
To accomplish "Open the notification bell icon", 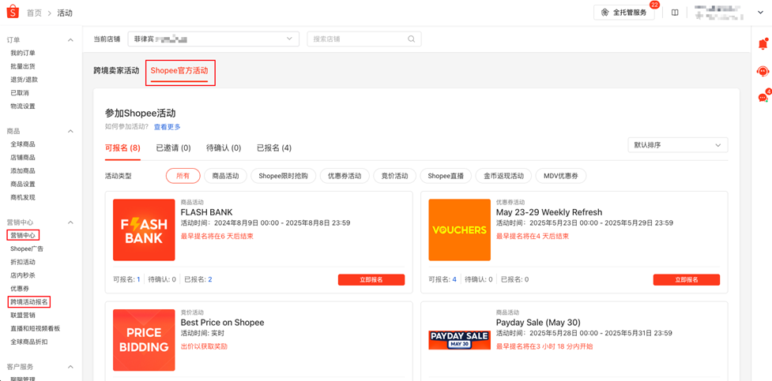I will point(763,44).
